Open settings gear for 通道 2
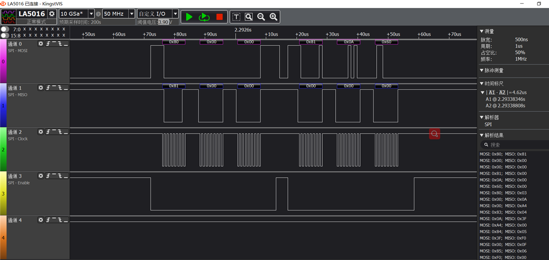This screenshot has width=549, height=260. pos(41,132)
